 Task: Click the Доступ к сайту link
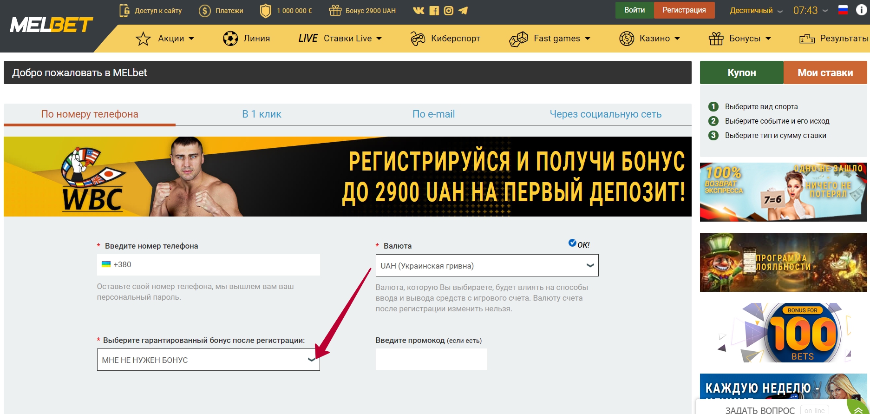tap(158, 11)
